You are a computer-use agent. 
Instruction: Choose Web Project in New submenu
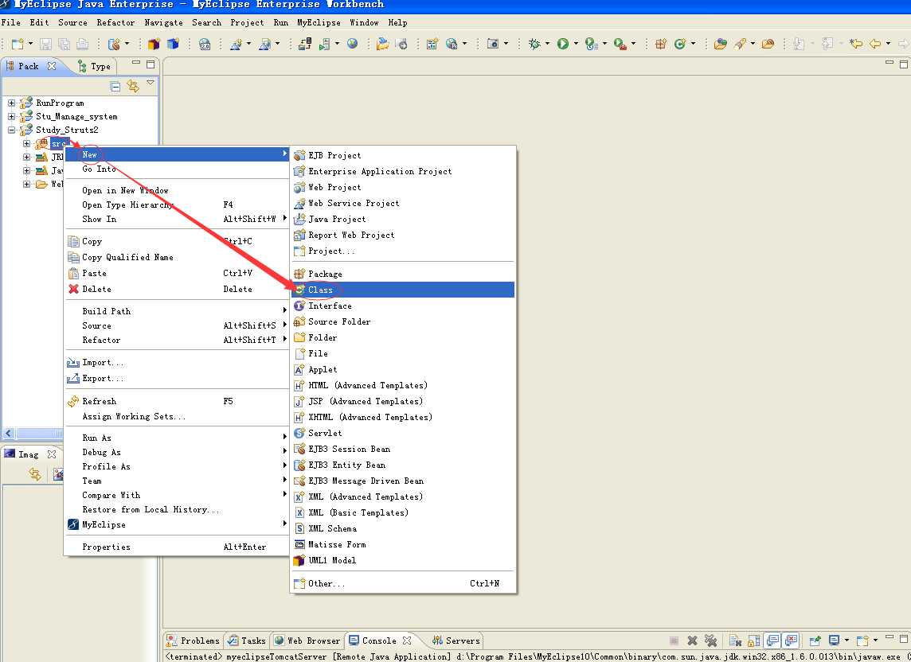point(403,187)
